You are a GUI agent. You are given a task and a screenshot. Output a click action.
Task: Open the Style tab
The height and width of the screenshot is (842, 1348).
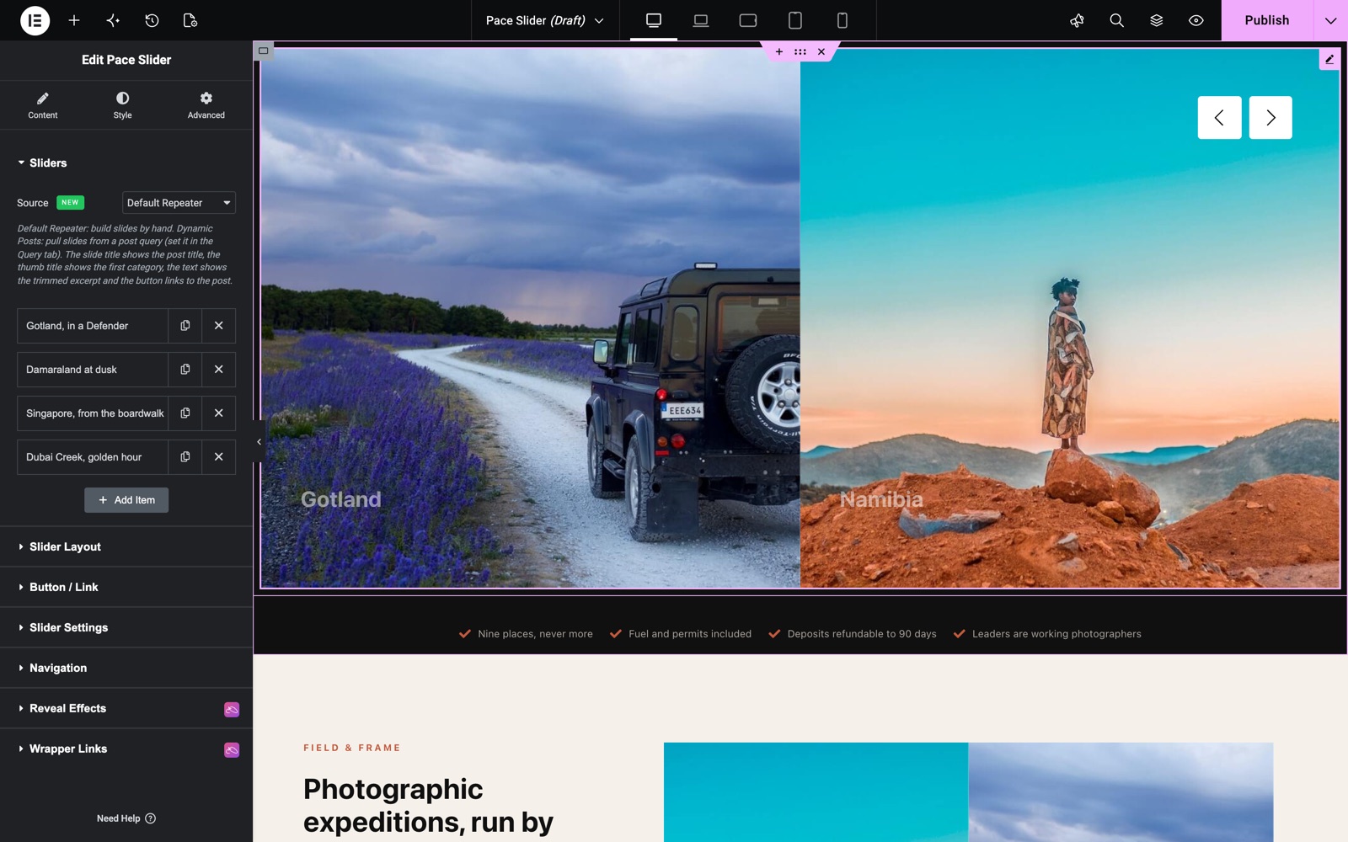123,105
